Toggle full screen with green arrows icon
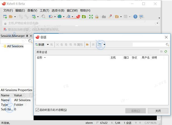172x125 pixels. click(x=91, y=17)
